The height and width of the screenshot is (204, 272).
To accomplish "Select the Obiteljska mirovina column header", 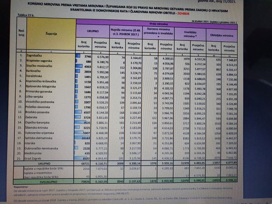I will (222, 35).
